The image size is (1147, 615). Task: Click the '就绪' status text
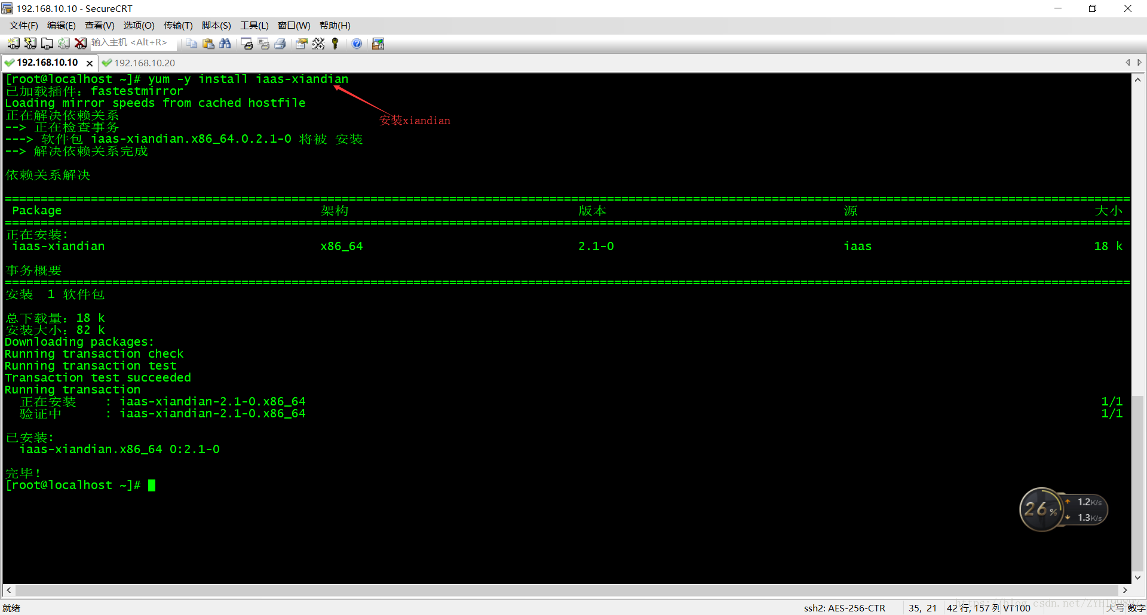(x=11, y=608)
